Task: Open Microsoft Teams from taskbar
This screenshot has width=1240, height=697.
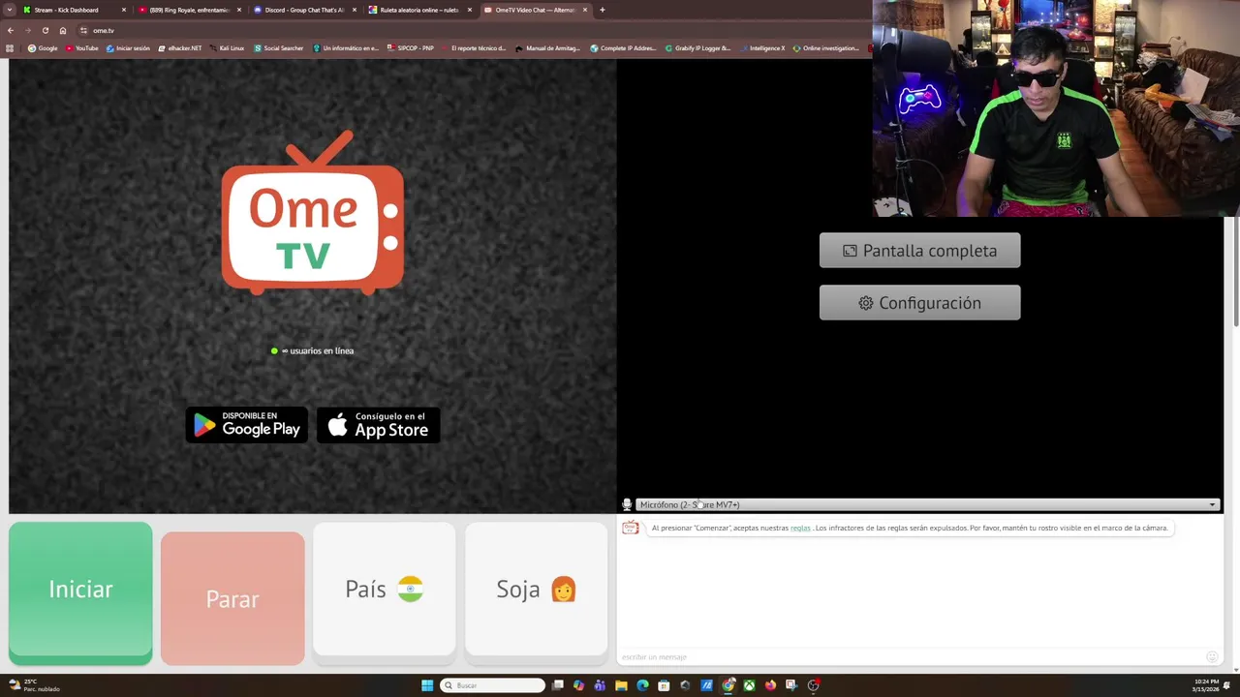Action: tap(600, 685)
